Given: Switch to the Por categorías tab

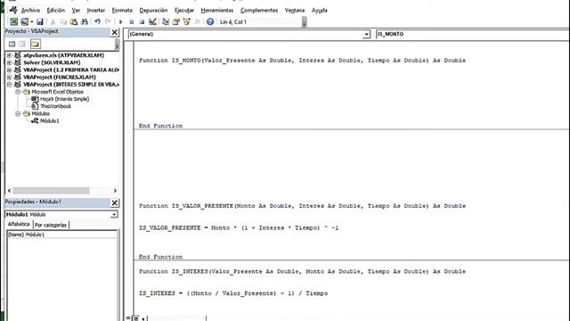Looking at the screenshot, I should [x=51, y=225].
